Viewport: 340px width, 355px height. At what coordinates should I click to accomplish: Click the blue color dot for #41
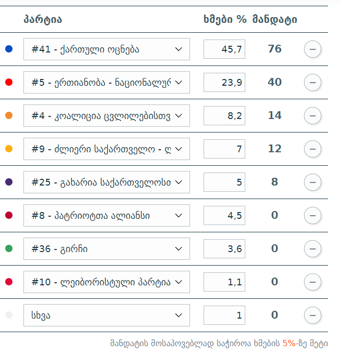(9, 49)
